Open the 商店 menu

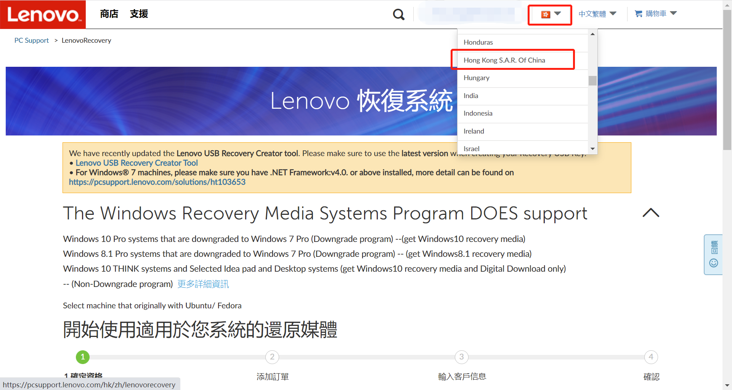pos(109,14)
